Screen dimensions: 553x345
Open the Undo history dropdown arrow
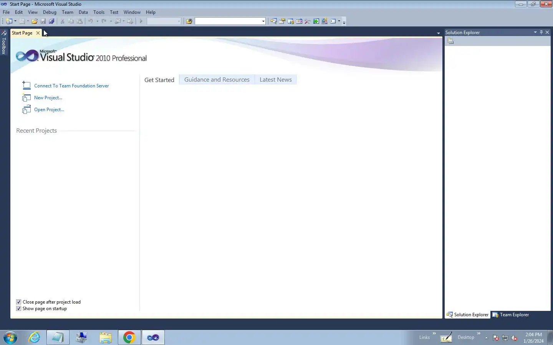pos(97,21)
